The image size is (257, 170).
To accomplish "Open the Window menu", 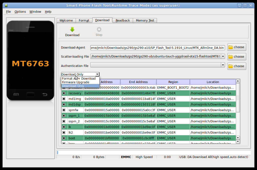I will (35, 12).
